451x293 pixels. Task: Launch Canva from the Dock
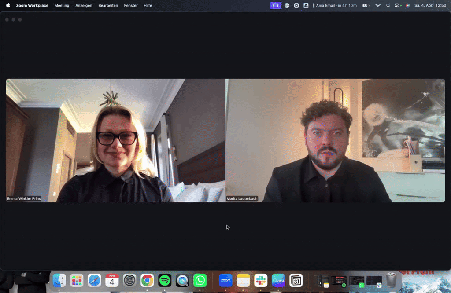click(278, 280)
